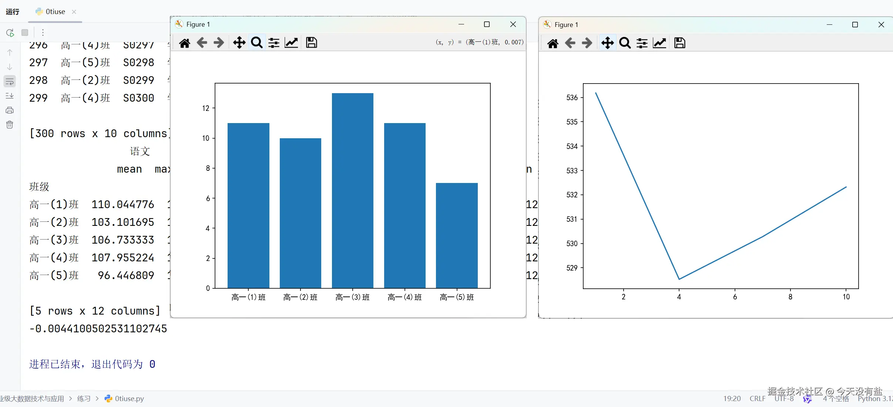This screenshot has height=407, width=893.
Task: Open run panel more options menu
Action: pos(43,33)
